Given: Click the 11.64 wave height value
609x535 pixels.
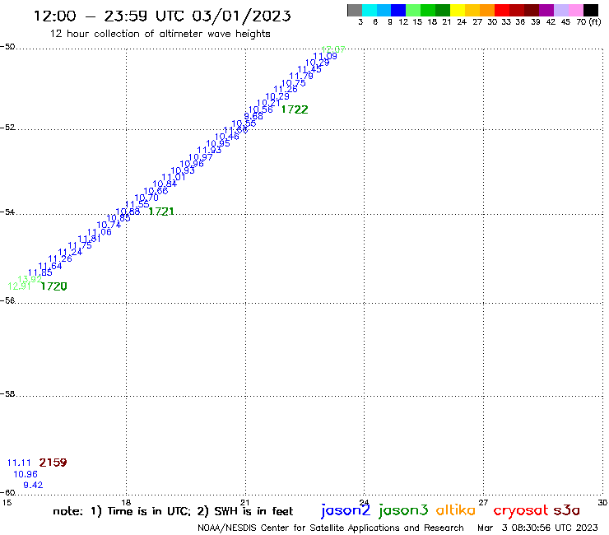Looking at the screenshot, I should [50, 266].
